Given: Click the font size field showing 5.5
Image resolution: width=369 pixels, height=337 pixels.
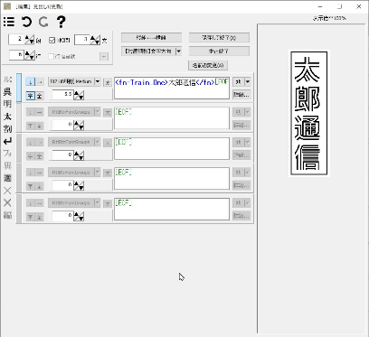Looking at the screenshot, I should [x=62, y=95].
